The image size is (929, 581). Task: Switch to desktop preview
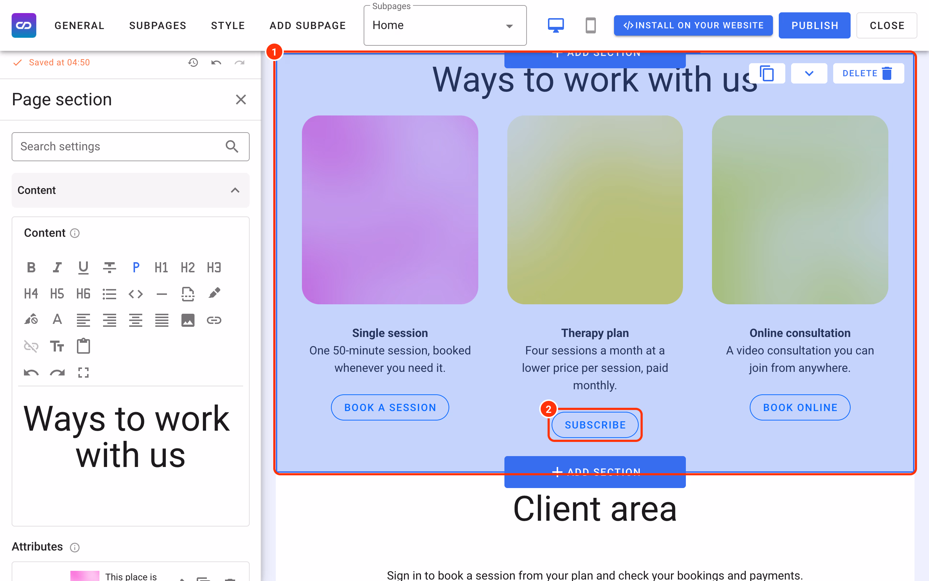point(556,25)
